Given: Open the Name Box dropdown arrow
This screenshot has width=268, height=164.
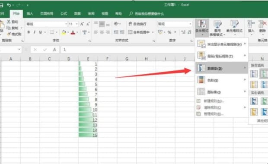Looking at the screenshot, I should coord(19,50).
